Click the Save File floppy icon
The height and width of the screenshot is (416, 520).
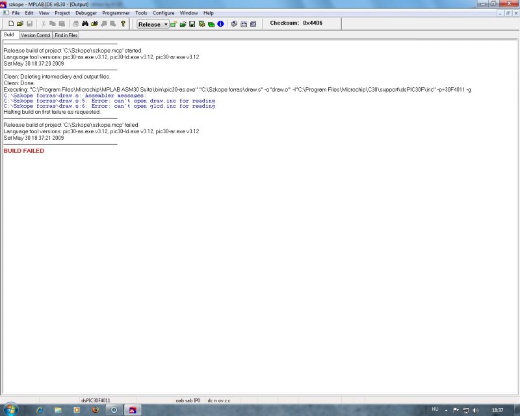(29, 23)
